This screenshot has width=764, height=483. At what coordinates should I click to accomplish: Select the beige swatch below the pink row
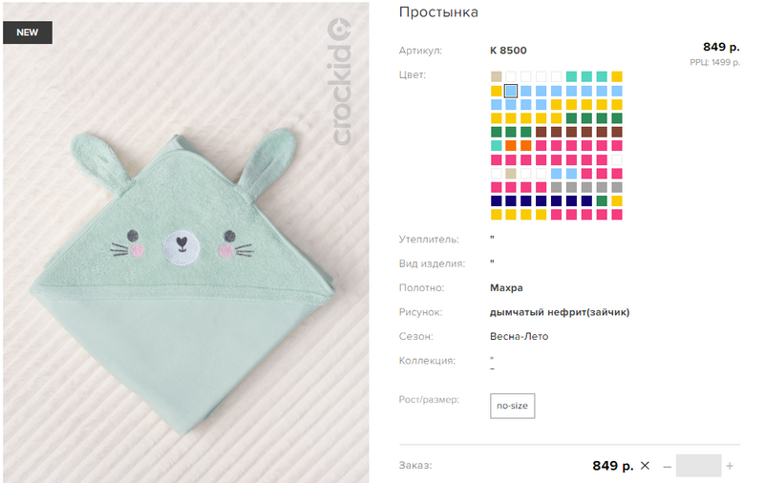[x=511, y=174]
